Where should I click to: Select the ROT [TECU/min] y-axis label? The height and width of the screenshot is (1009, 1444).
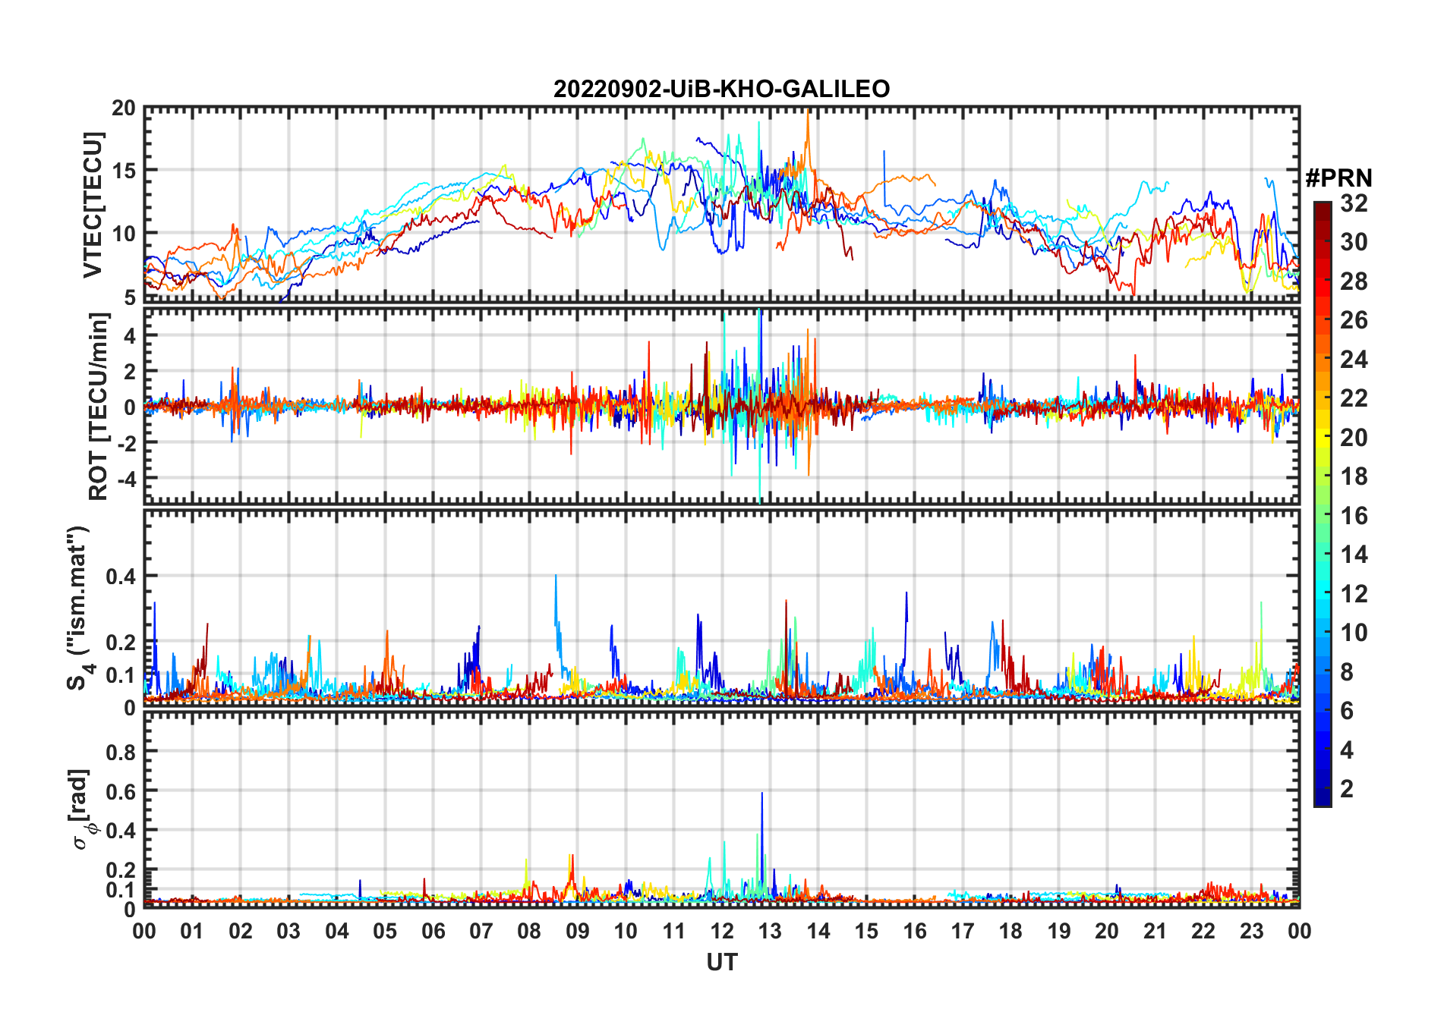click(98, 406)
